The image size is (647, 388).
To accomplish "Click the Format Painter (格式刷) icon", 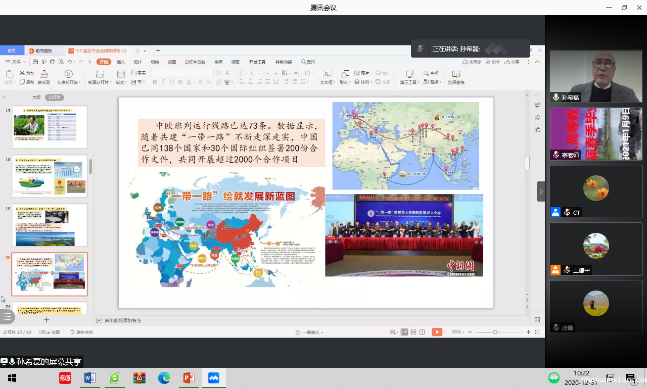I will 44,74.
